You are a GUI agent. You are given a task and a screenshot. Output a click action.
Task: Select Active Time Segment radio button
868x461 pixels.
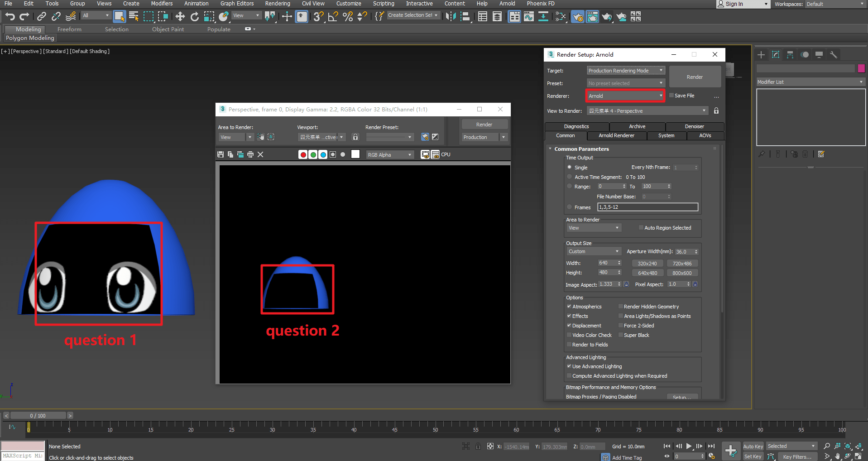[570, 177]
